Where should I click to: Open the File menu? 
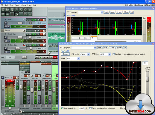[x=2, y=5]
